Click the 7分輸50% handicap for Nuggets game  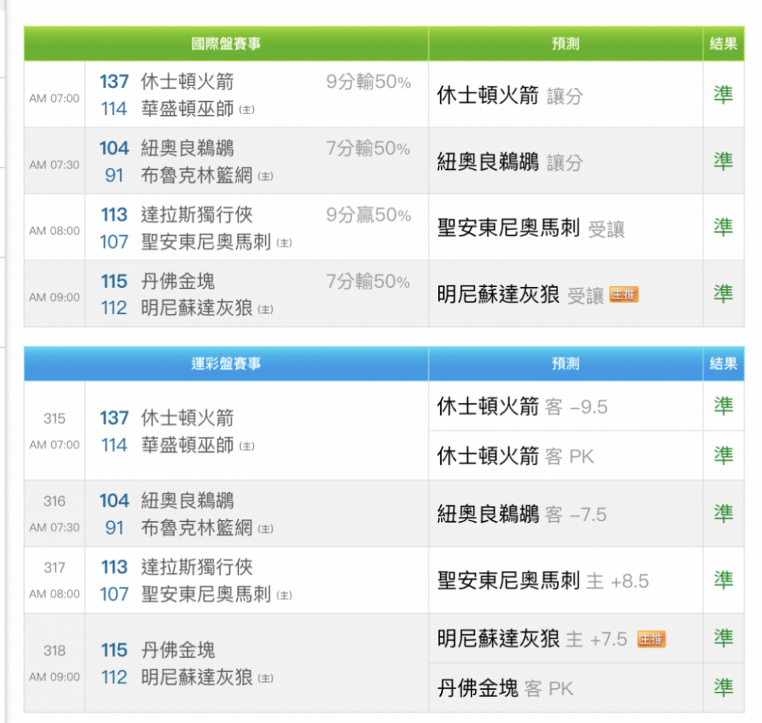(369, 281)
